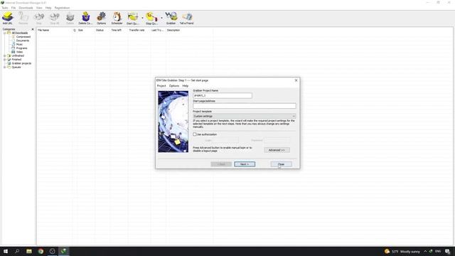
Task: Click the Close button in the grabber wizard
Action: (x=281, y=164)
